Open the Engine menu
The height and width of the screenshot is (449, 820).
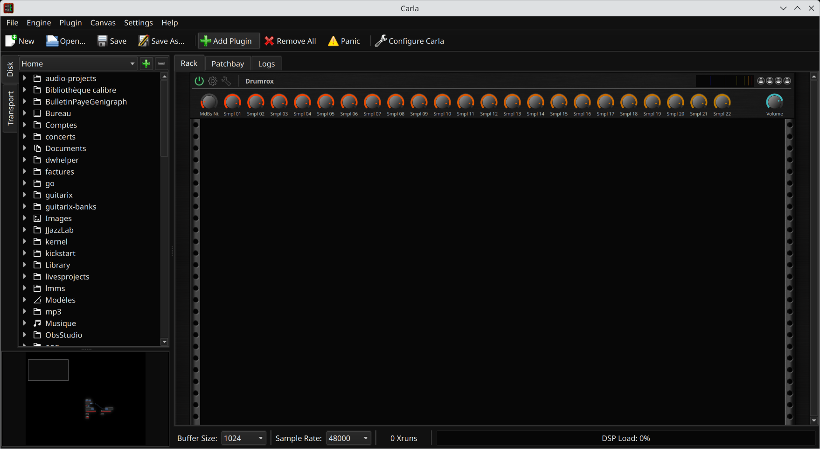(39, 23)
